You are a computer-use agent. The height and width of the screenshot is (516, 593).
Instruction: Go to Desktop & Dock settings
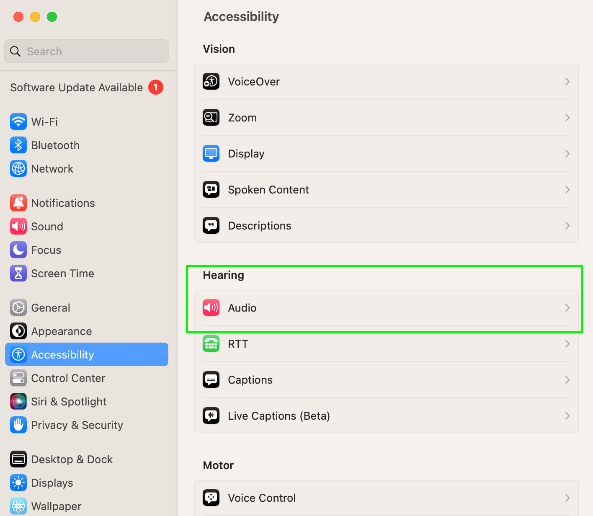coord(72,459)
